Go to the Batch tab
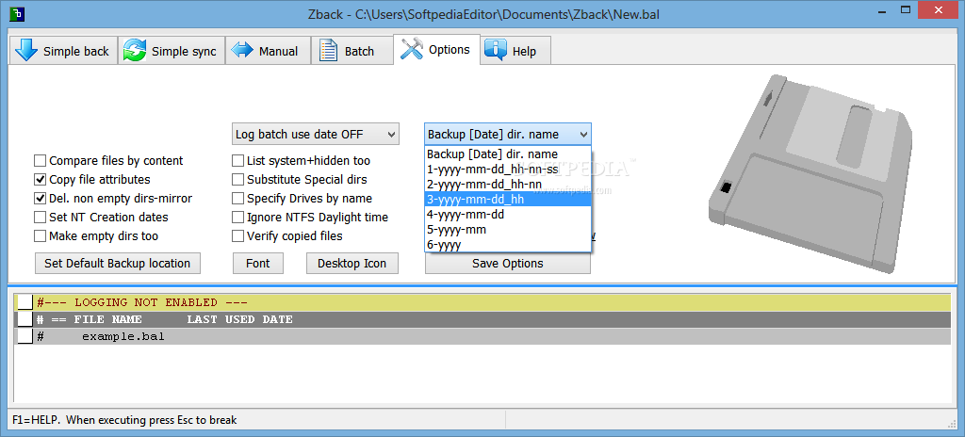Screen dimensions: 965x437 pos(352,51)
